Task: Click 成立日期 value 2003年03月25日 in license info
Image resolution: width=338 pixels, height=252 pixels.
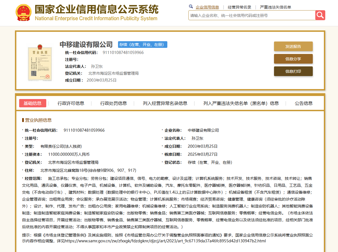Action: [x=203, y=146]
